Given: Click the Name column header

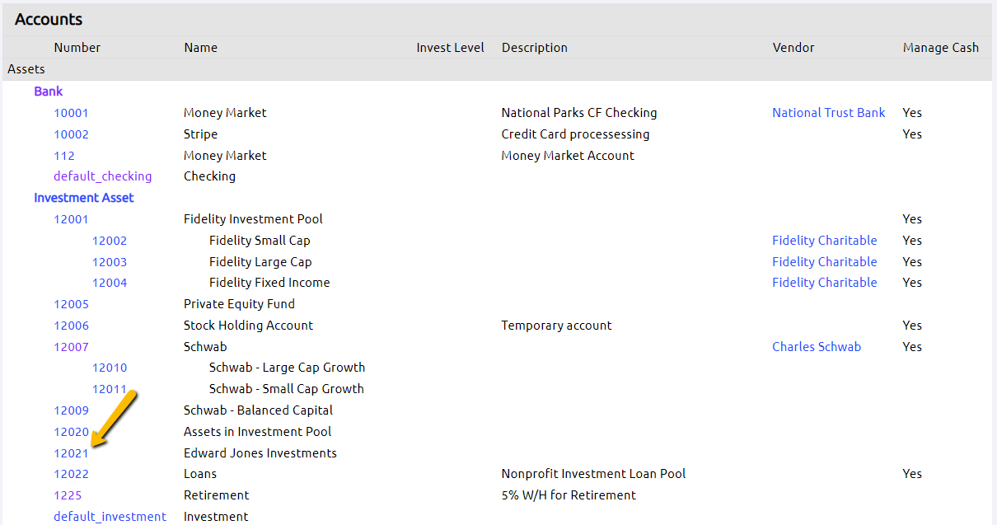Looking at the screenshot, I should coord(200,48).
